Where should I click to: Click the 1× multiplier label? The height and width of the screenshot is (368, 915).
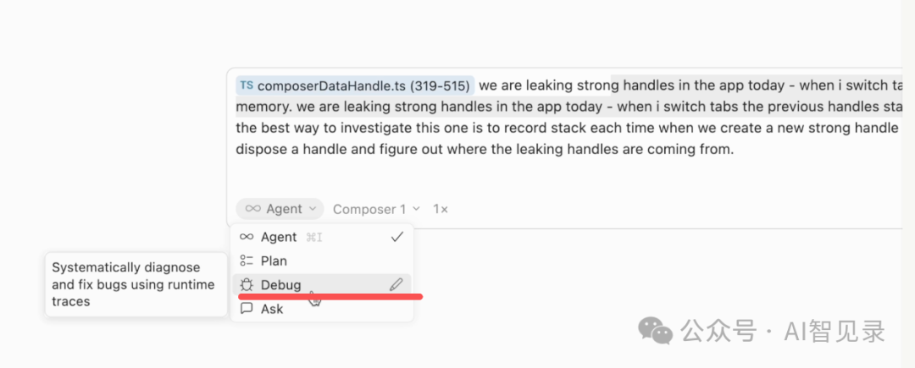pos(441,209)
